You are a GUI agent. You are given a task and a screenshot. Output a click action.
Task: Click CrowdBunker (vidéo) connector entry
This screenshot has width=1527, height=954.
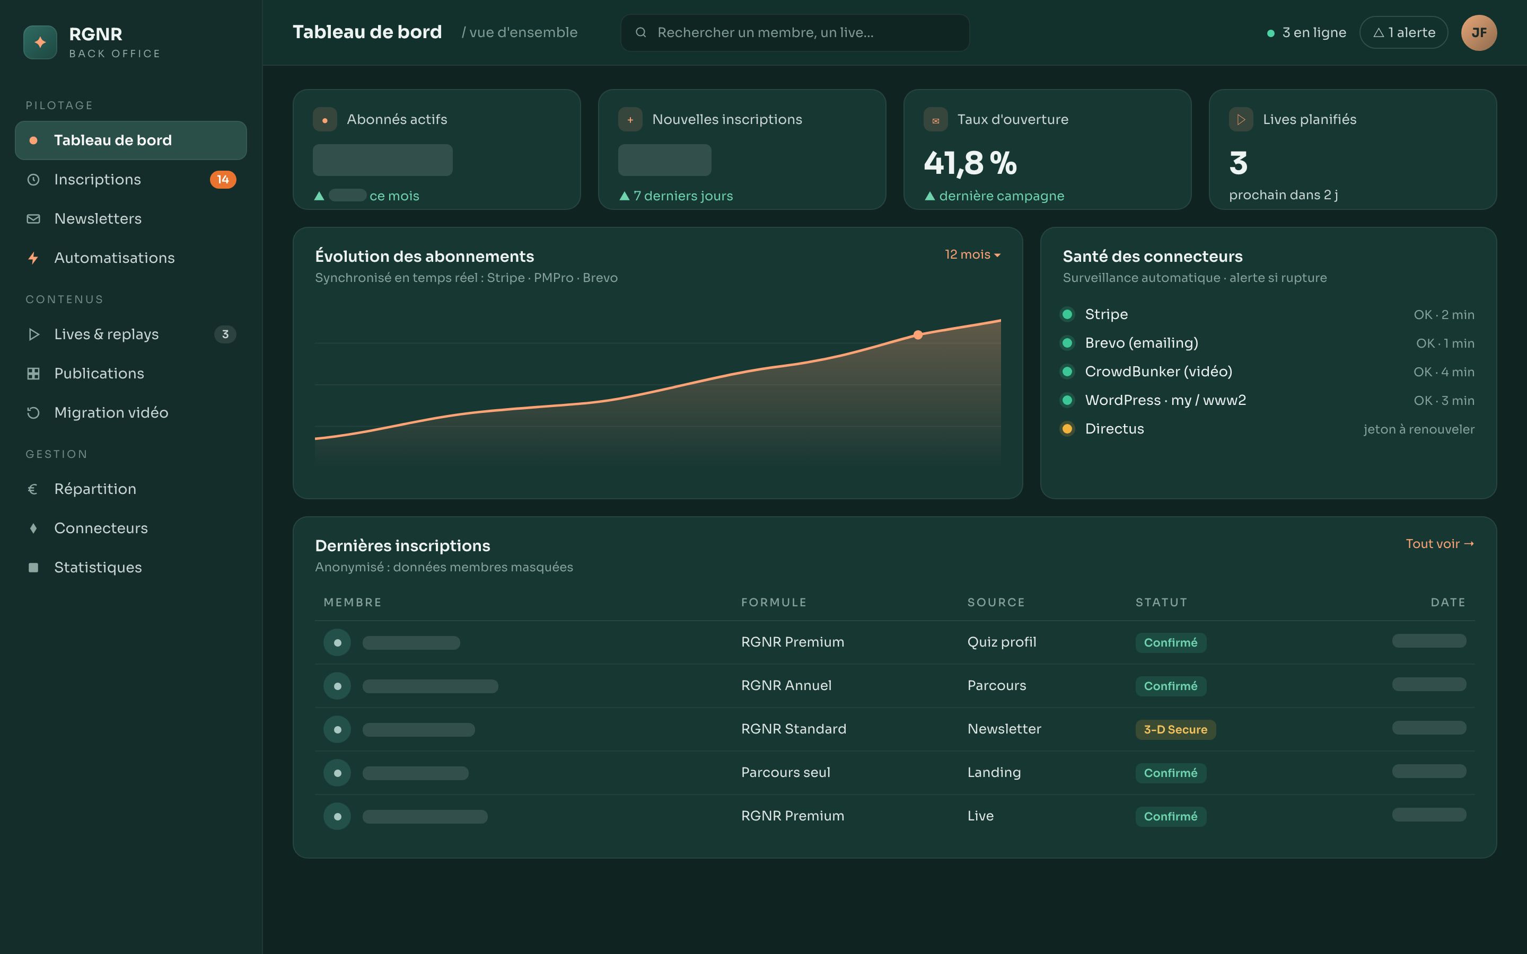point(1268,372)
